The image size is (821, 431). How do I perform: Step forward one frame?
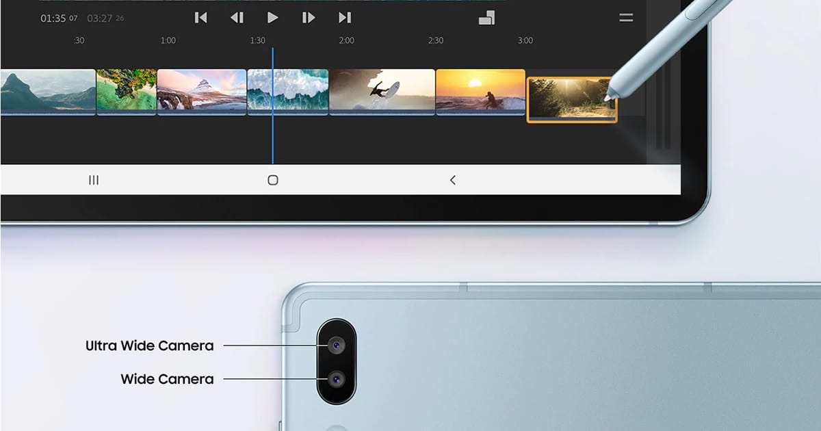[x=309, y=18]
